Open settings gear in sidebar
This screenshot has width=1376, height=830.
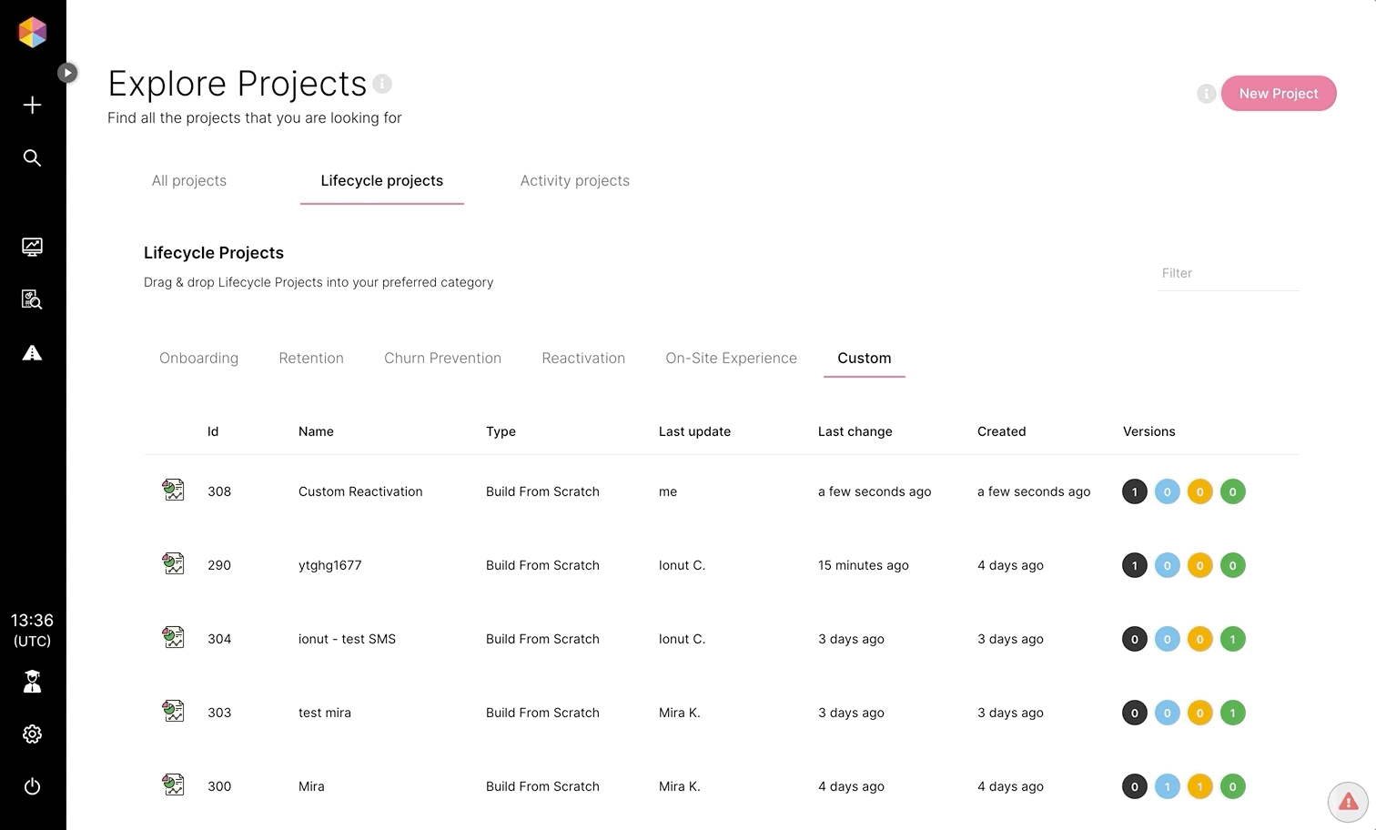pos(32,734)
